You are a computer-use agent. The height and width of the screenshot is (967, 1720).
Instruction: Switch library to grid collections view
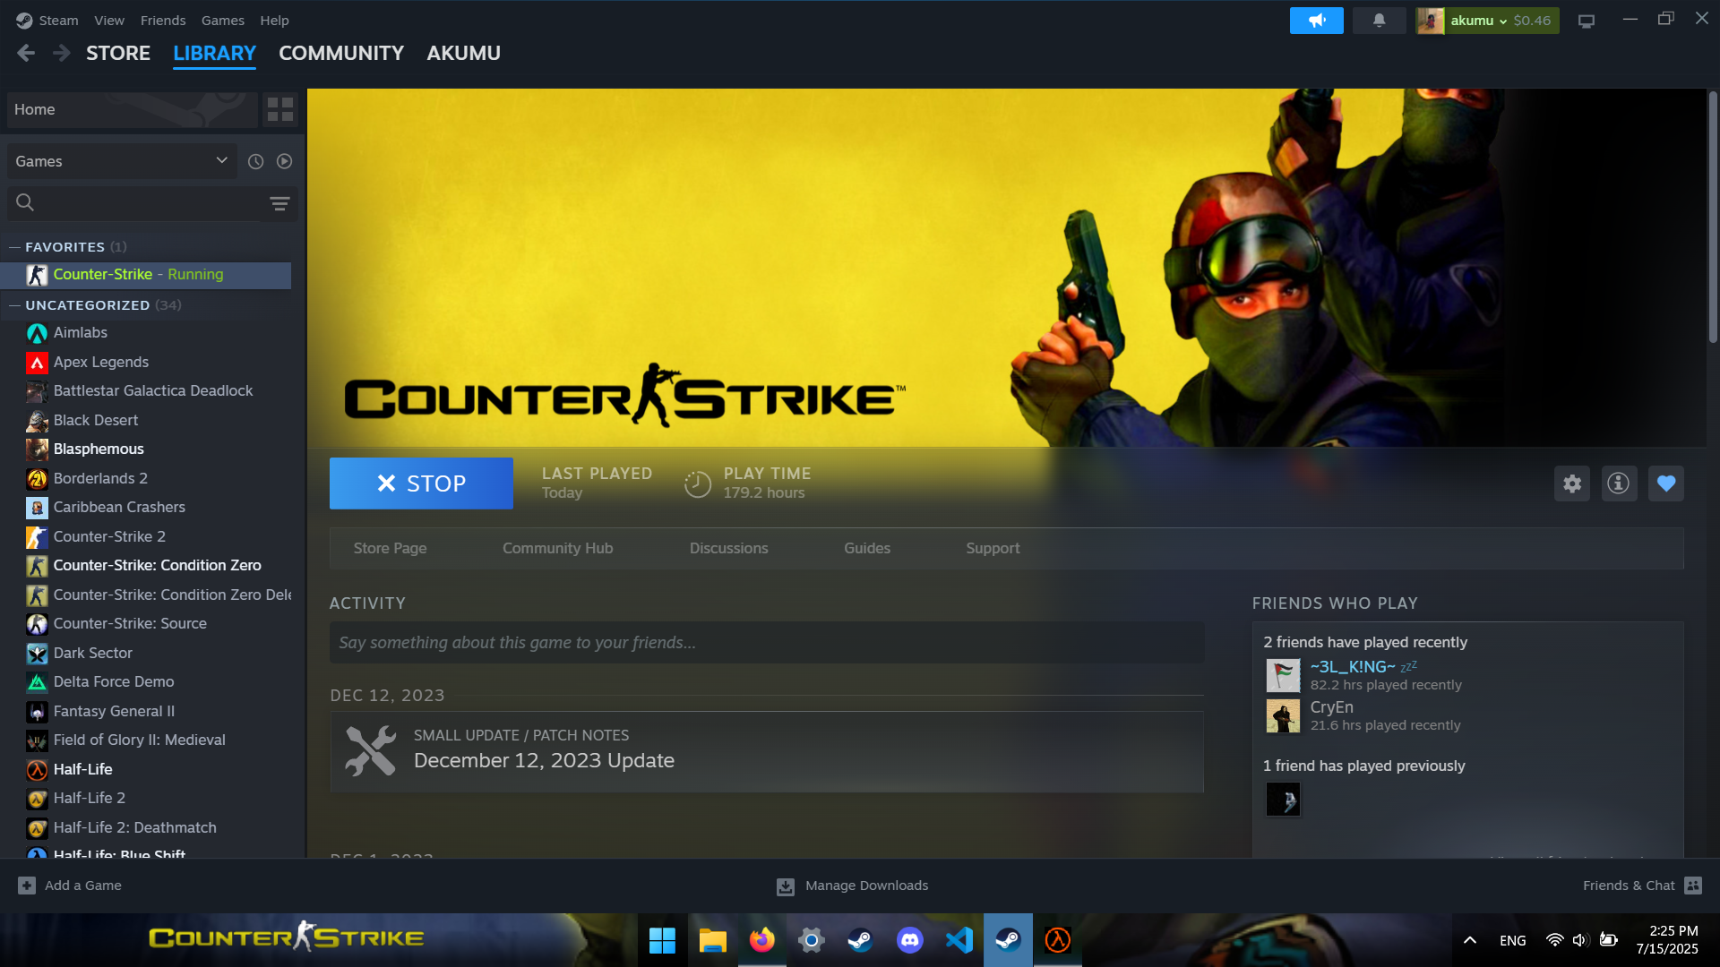(x=280, y=109)
